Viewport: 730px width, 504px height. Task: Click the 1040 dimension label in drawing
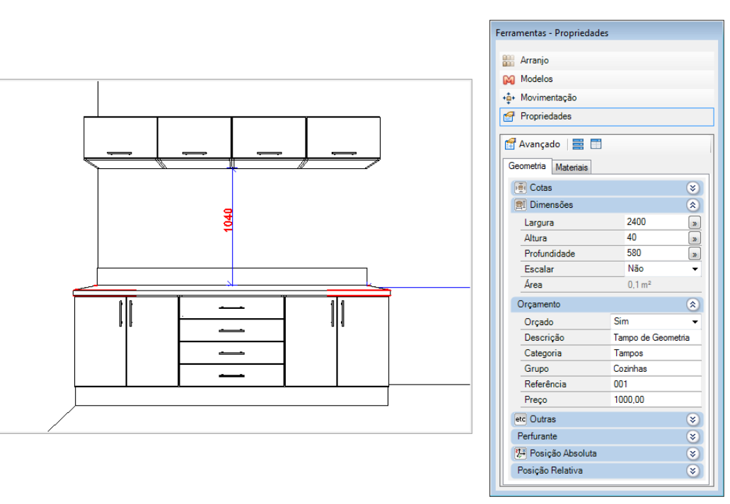click(x=228, y=220)
